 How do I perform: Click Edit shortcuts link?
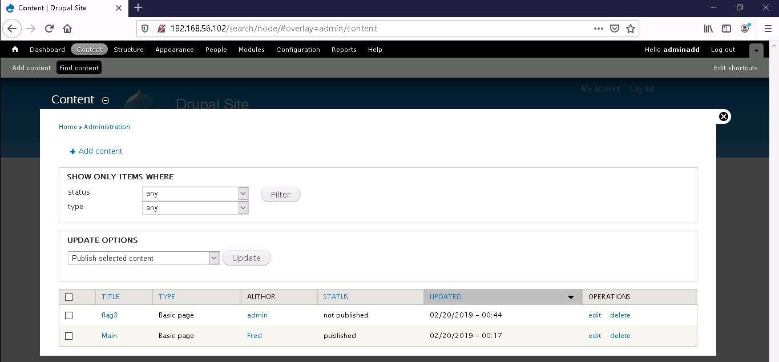tap(736, 68)
